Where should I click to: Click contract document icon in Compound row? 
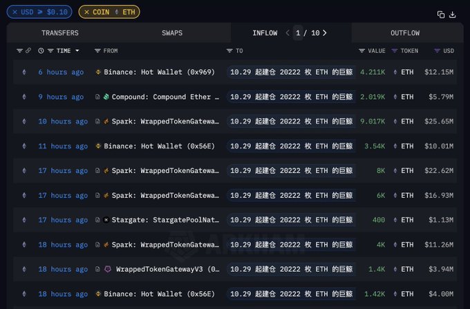pyautogui.click(x=97, y=97)
